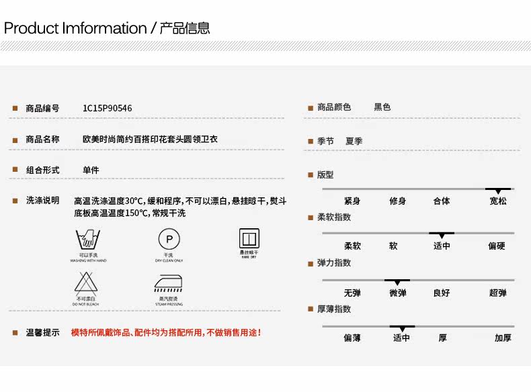Click the 加厚 thickness option
Image resolution: width=531 pixels, height=392 pixels.
(x=503, y=338)
